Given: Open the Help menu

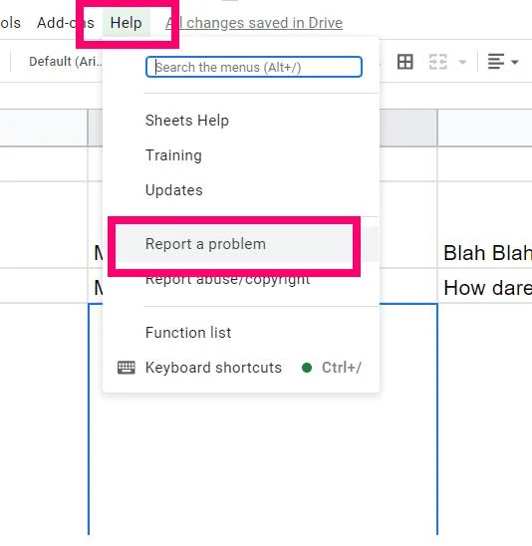Looking at the screenshot, I should 127,23.
